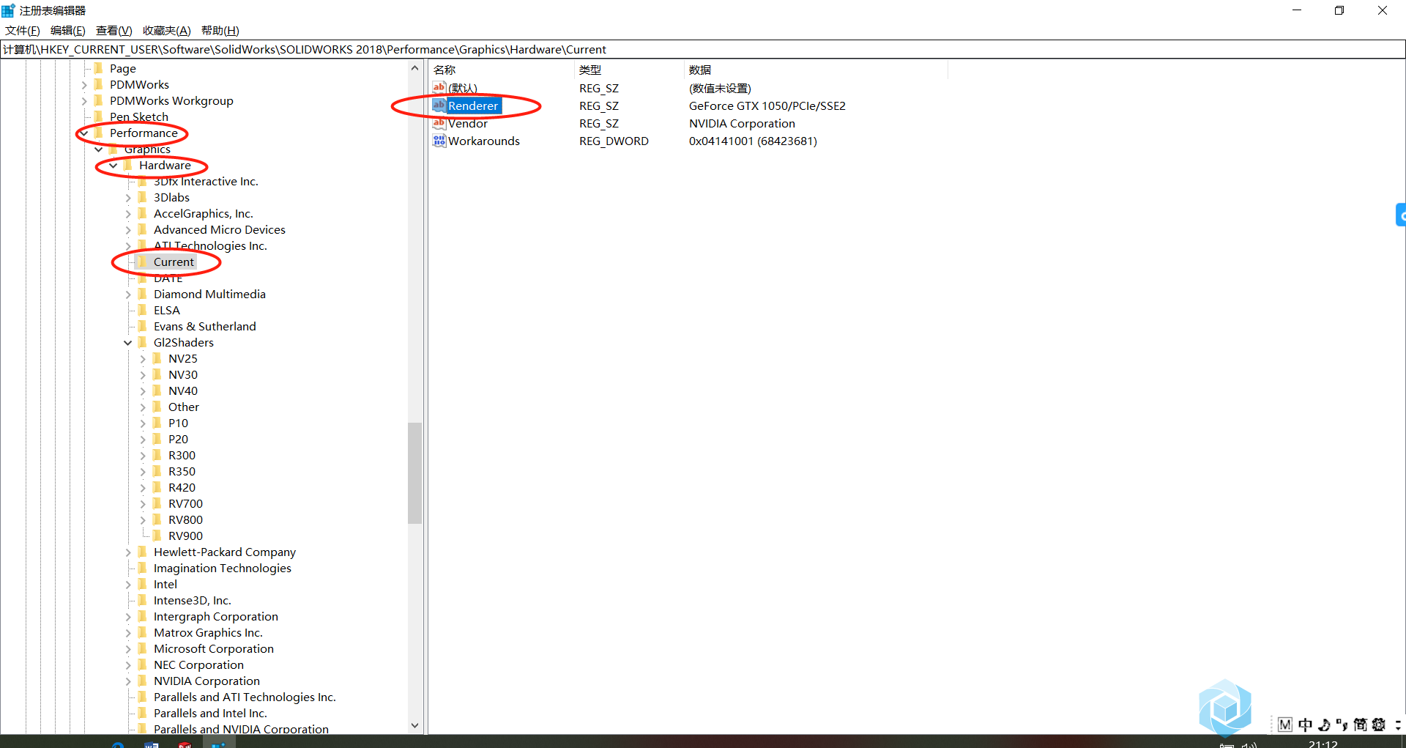Click the blue side tab at right edge
Image resolution: width=1406 pixels, height=748 pixels.
tap(1401, 215)
